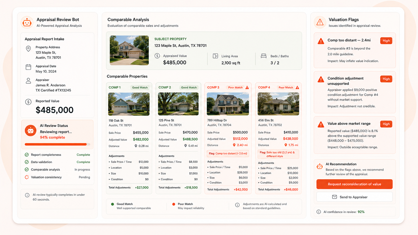Click the AI confidence 92% value

click(x=361, y=212)
